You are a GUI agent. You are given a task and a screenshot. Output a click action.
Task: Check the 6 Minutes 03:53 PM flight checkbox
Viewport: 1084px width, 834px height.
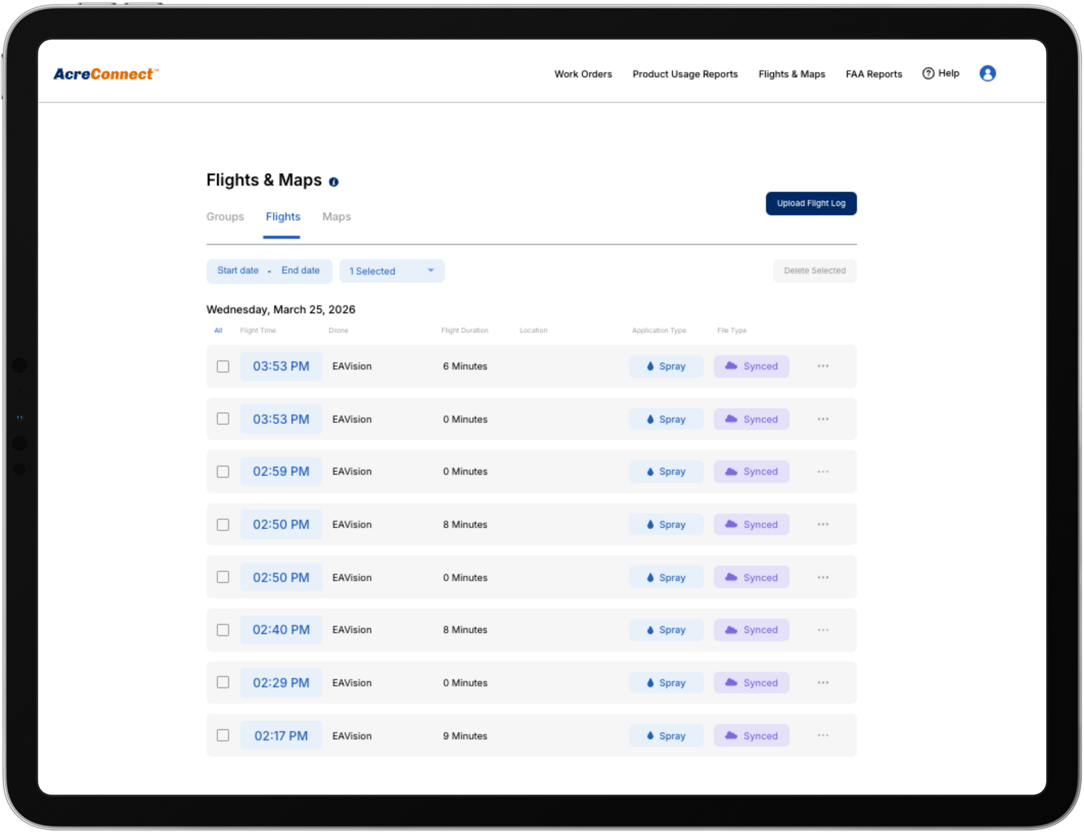[x=223, y=366]
